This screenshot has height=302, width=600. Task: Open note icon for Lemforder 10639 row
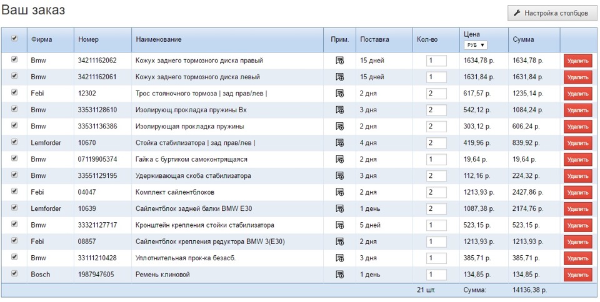(x=339, y=208)
